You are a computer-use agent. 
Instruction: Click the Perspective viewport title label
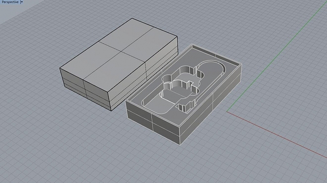pos(10,2)
